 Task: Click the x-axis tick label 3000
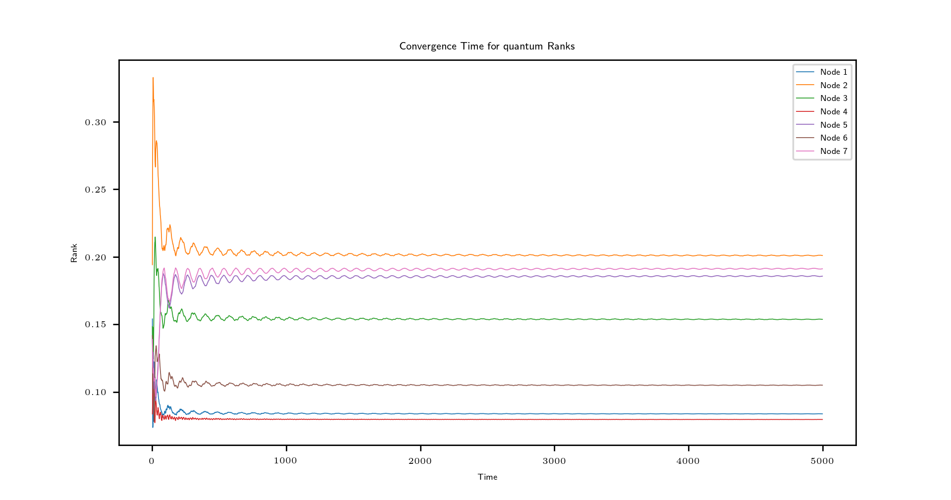pyautogui.click(x=554, y=461)
